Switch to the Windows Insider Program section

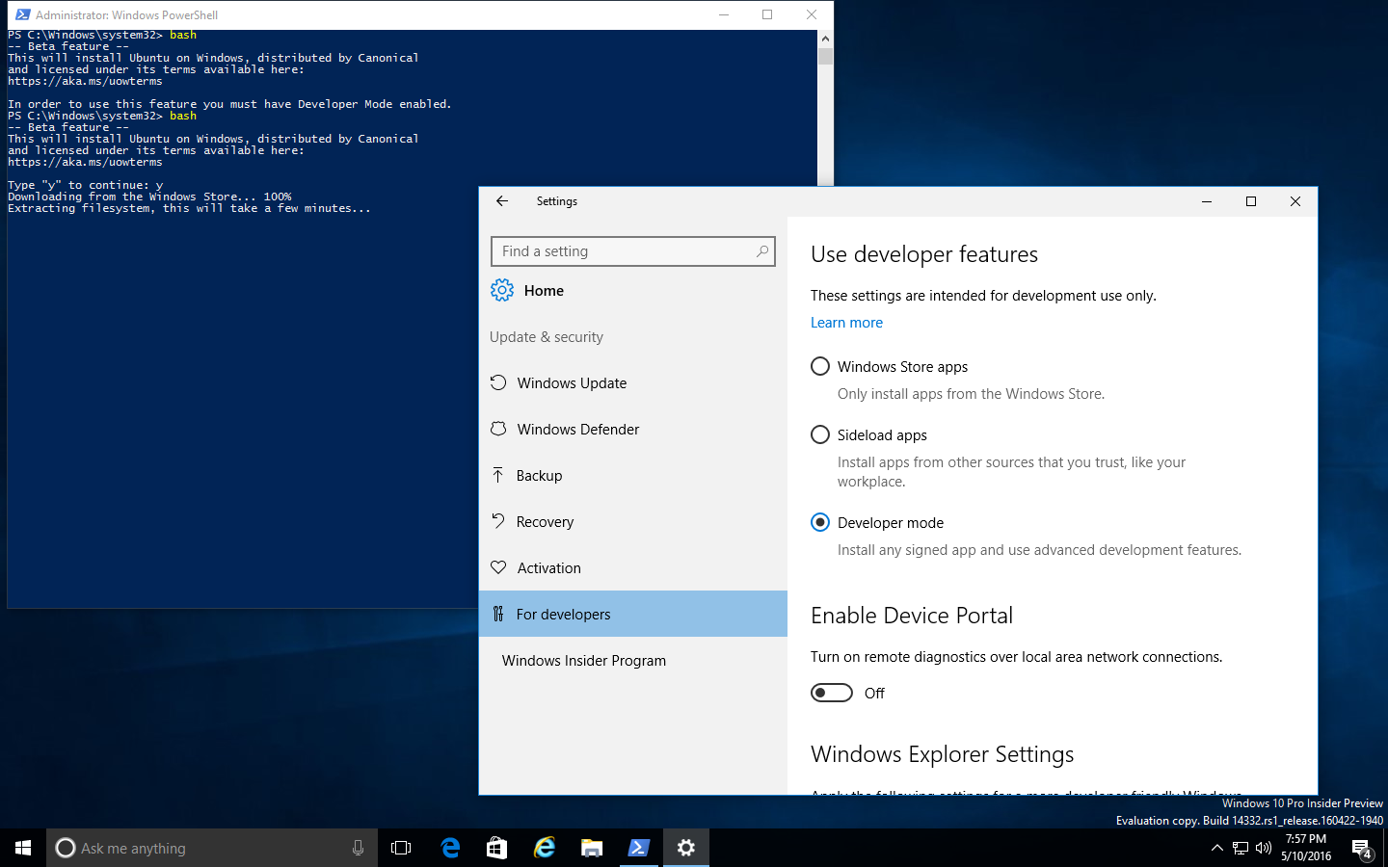583,660
